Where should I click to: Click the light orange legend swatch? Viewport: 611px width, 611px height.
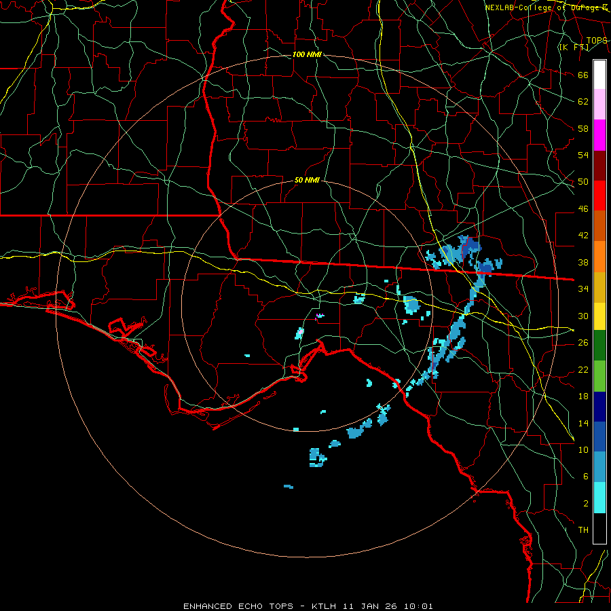[599, 257]
